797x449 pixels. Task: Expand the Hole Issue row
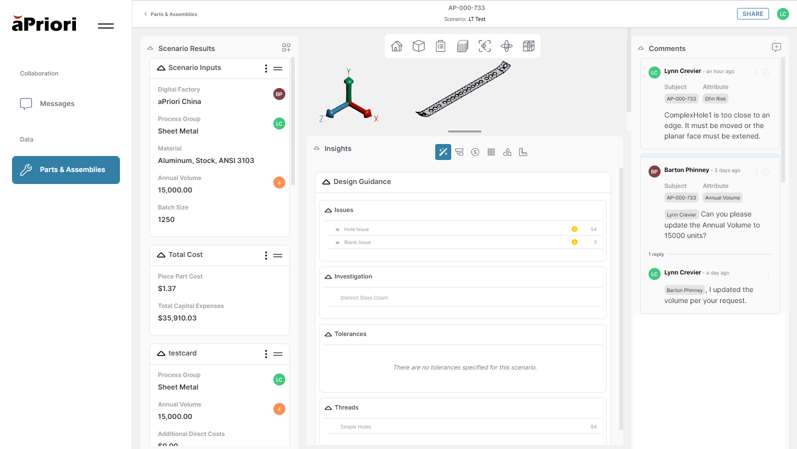coord(338,229)
